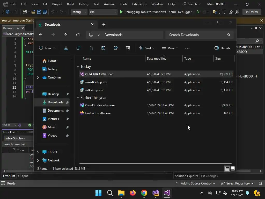Close the startup improvement notification bar
The image size is (265, 199).
point(262,20)
